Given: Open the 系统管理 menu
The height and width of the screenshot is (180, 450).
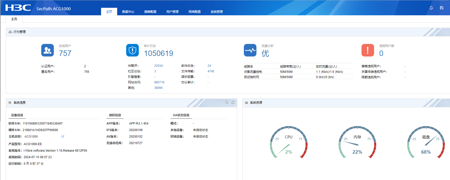Looking at the screenshot, I should coord(217,12).
